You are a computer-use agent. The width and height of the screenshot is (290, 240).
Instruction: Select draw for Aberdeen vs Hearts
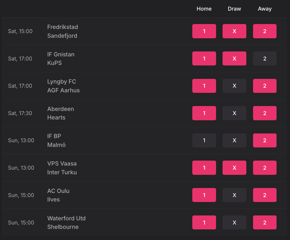tap(234, 113)
